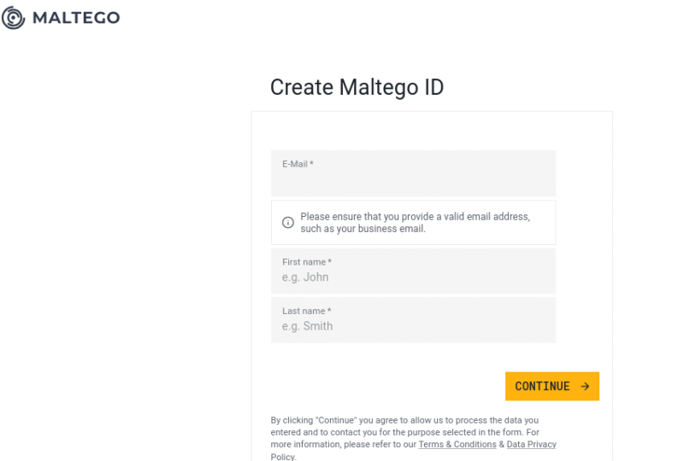
Task: Click the arrow icon on Continue button
Action: click(x=585, y=387)
